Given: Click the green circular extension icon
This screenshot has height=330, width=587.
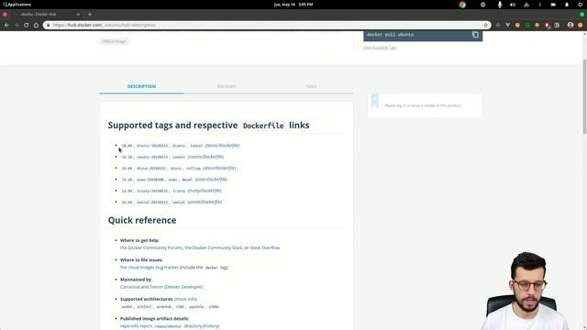Looking at the screenshot, I should 527,25.
